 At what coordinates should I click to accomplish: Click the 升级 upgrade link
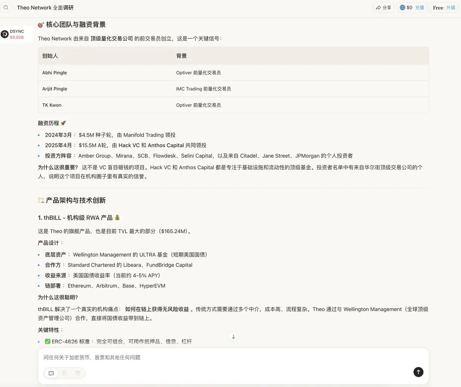(x=451, y=8)
